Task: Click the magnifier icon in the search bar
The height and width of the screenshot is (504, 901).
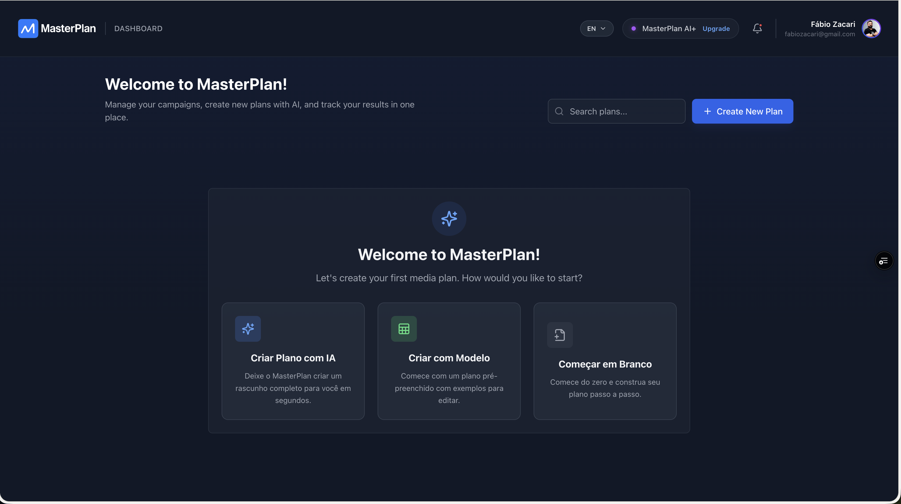Action: click(x=559, y=111)
